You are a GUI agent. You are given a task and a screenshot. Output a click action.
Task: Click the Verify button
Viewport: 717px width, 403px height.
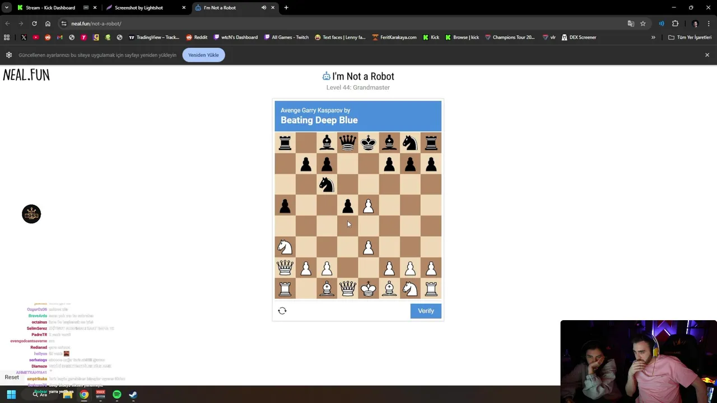tap(426, 311)
